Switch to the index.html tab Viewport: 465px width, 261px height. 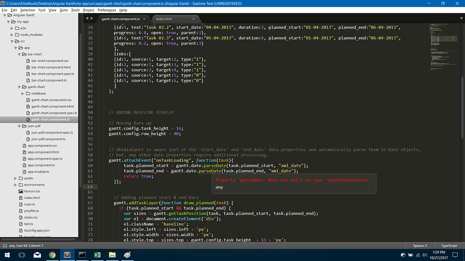point(164,19)
